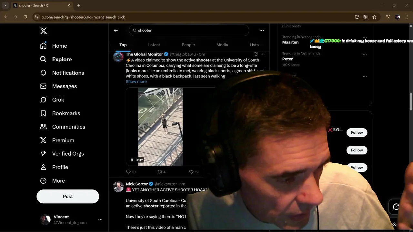
Task: Select the Top tab
Action: click(123, 45)
